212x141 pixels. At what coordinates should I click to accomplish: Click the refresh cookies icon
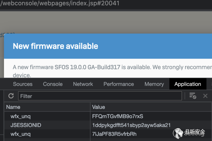pyautogui.click(x=11, y=96)
